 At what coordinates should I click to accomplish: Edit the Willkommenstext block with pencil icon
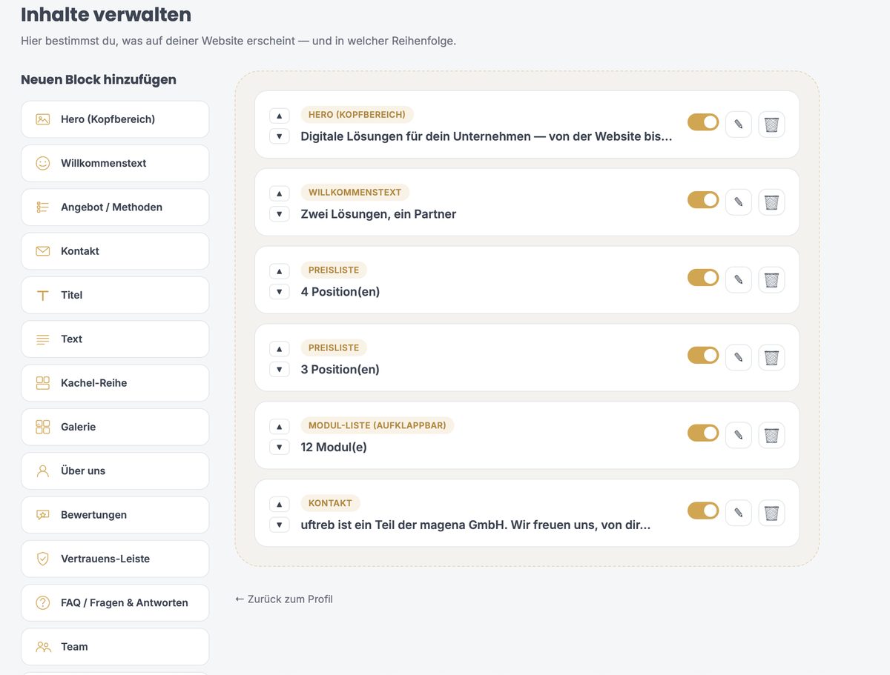(x=738, y=202)
